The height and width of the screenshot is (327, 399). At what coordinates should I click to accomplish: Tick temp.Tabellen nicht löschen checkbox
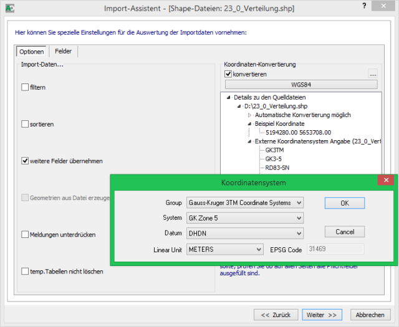pos(25,271)
